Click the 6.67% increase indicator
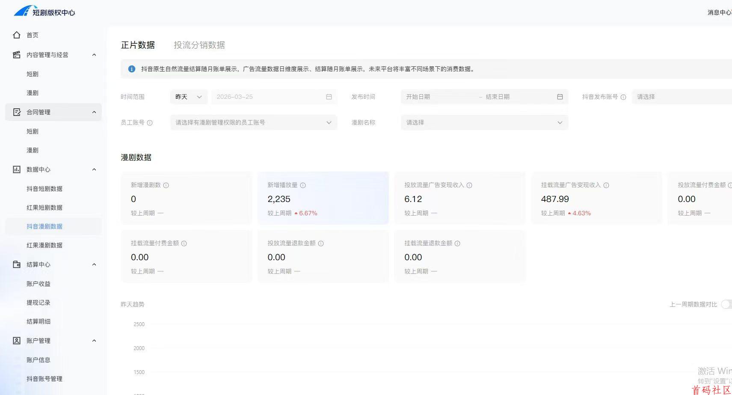Viewport: 732px width, 395px height. point(306,213)
